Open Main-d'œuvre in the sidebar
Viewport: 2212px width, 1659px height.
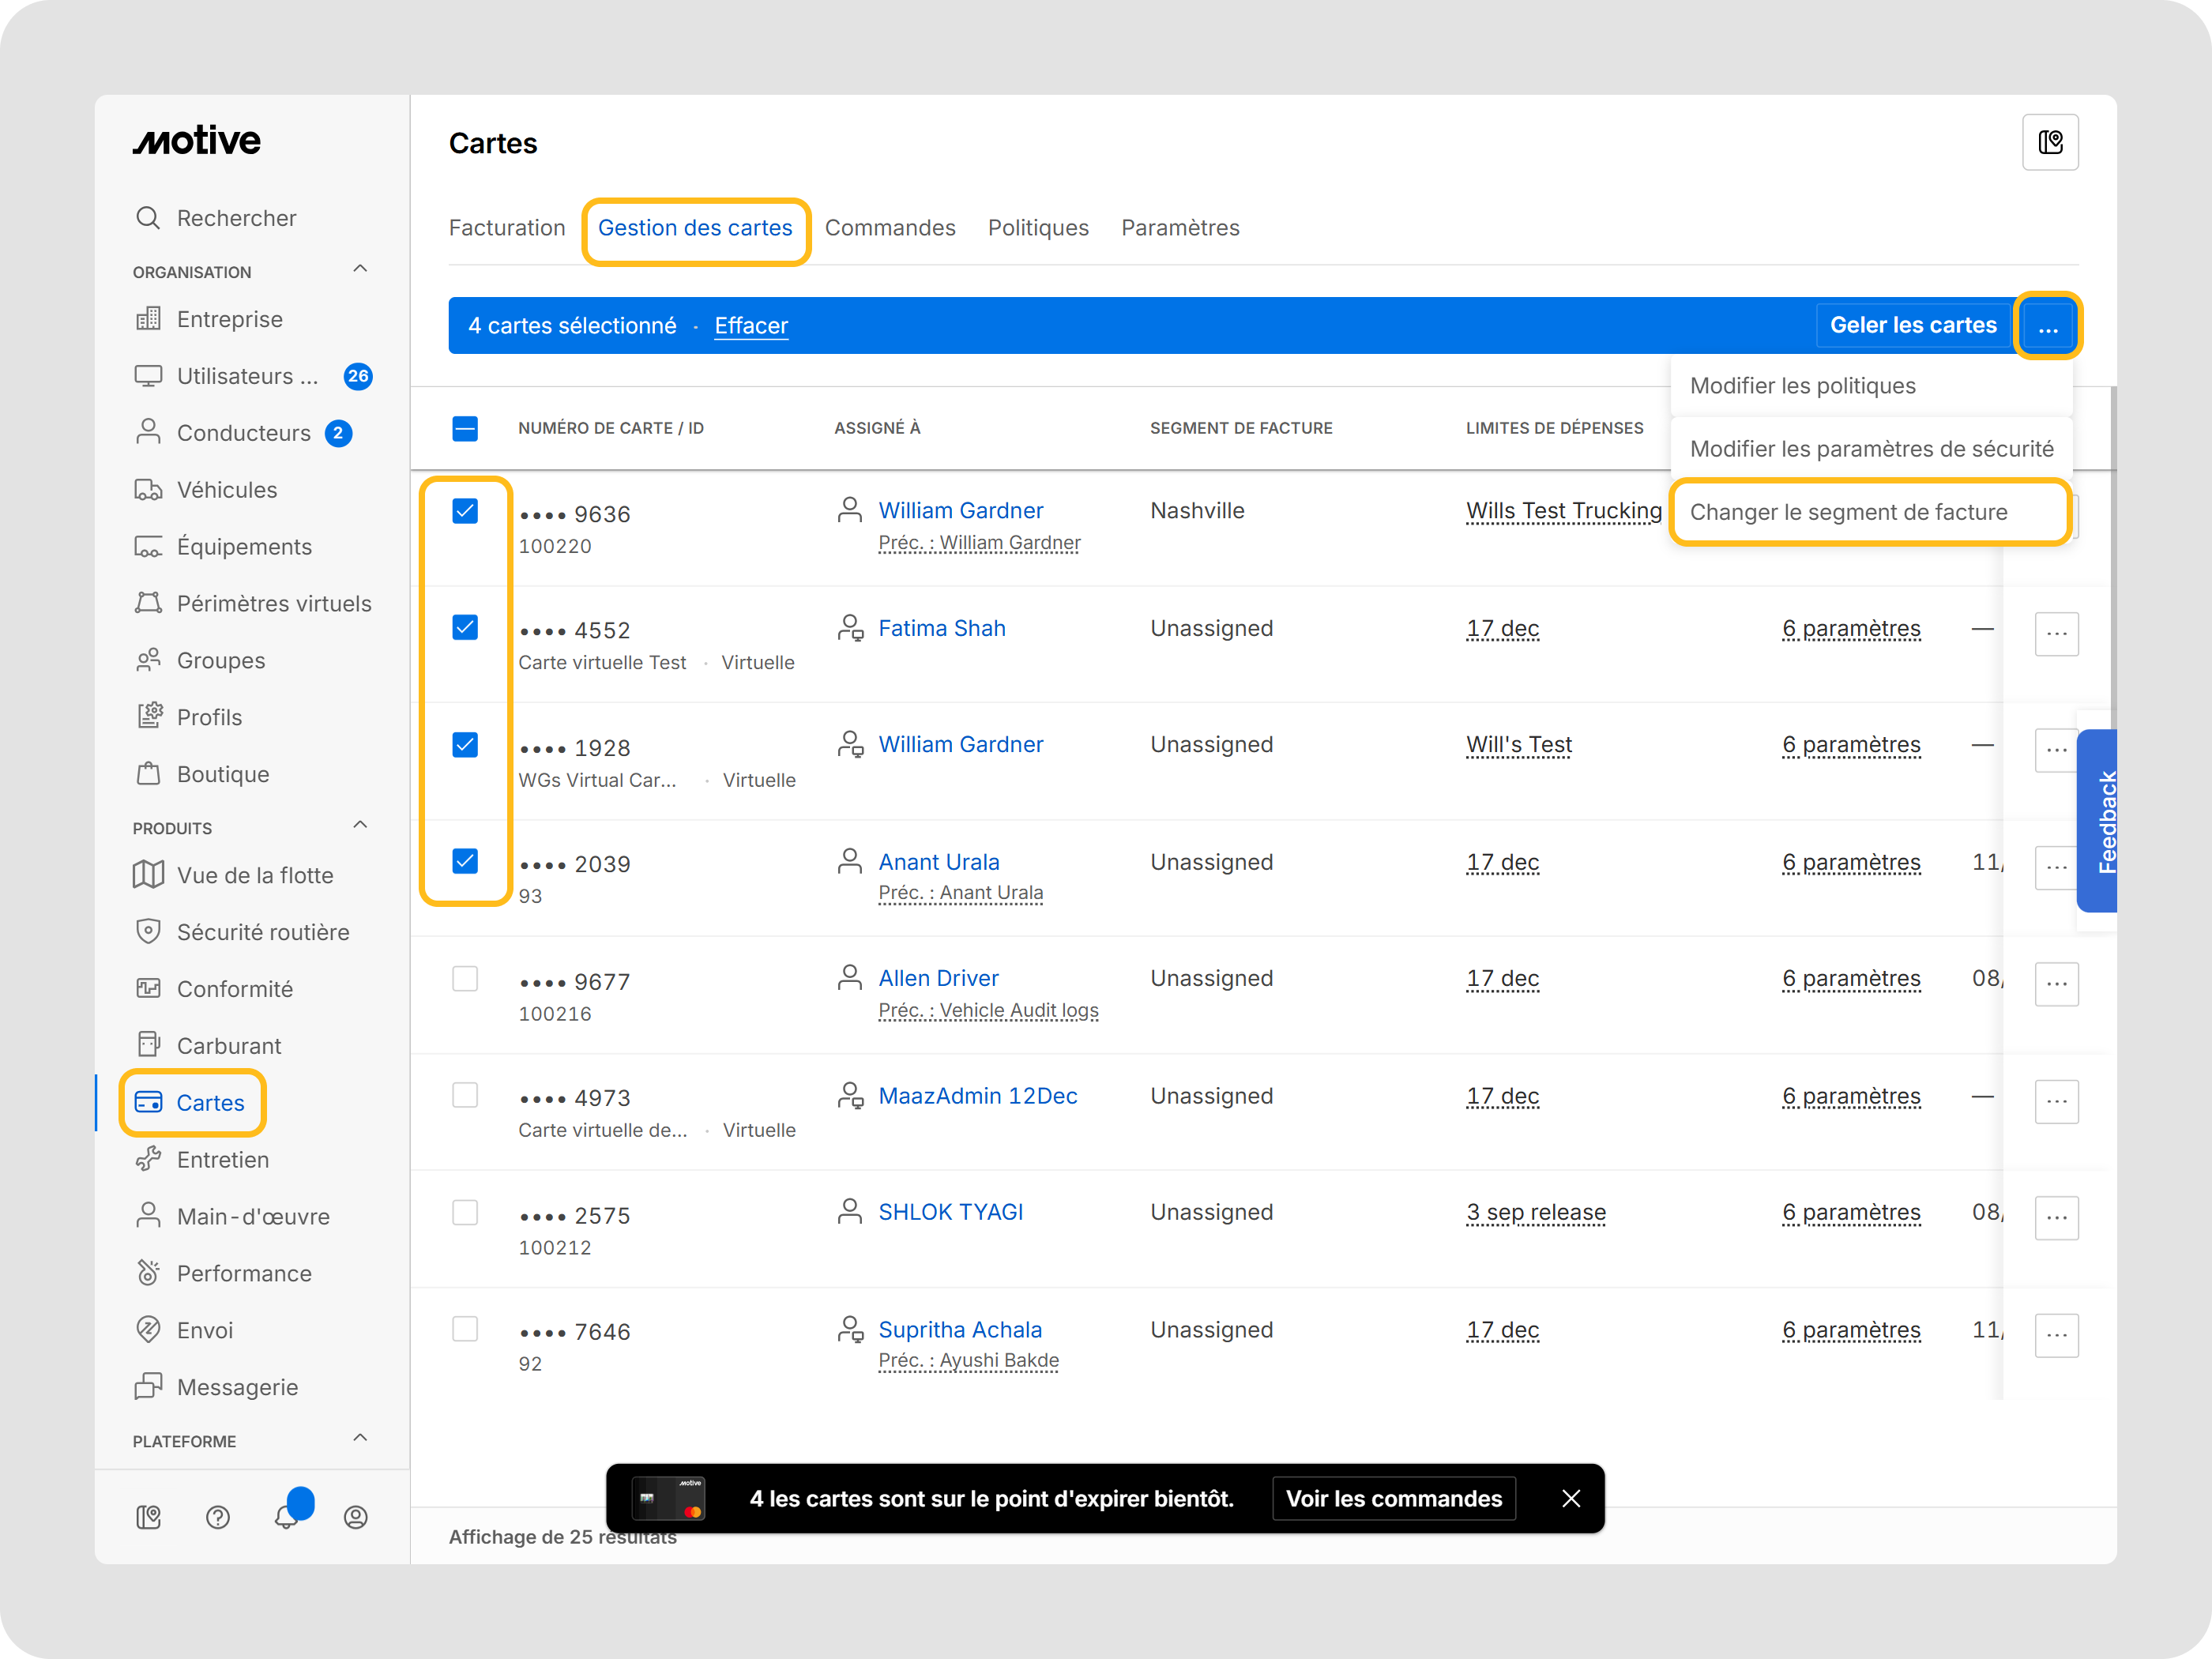[x=232, y=1217]
